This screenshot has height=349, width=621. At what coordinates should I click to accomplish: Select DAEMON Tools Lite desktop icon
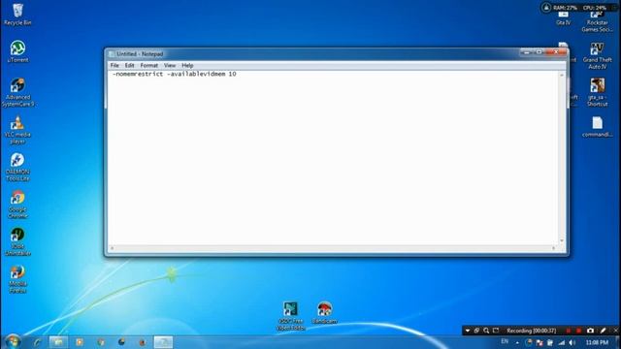17,167
